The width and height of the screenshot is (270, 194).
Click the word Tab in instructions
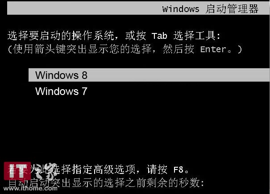point(159,36)
